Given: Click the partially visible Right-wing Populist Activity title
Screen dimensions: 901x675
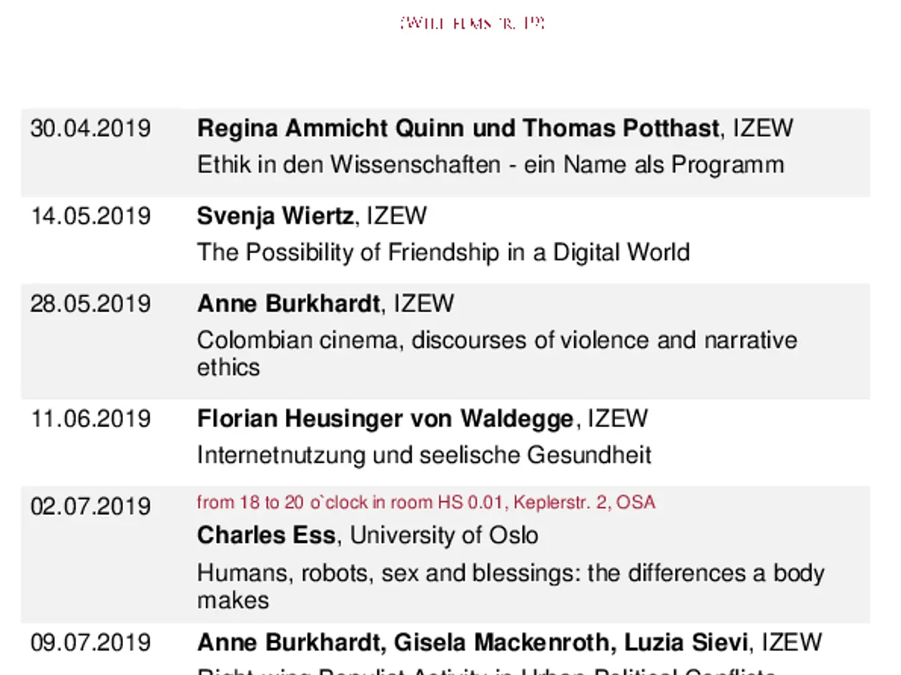Looking at the screenshot, I should tap(486, 671).
